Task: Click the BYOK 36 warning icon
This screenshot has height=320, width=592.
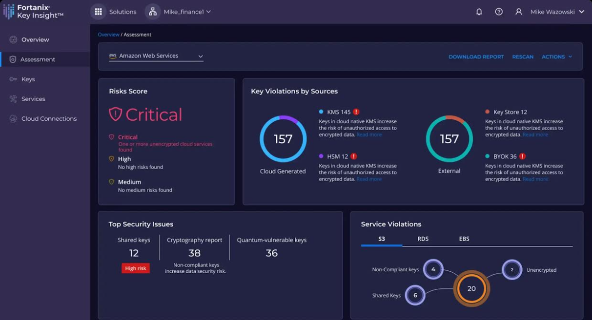Action: pos(522,156)
